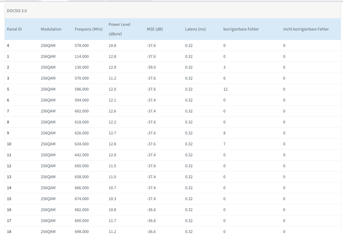The height and width of the screenshot is (235, 343).
Task: Click frequency value 690.000
Action: pyautogui.click(x=82, y=221)
